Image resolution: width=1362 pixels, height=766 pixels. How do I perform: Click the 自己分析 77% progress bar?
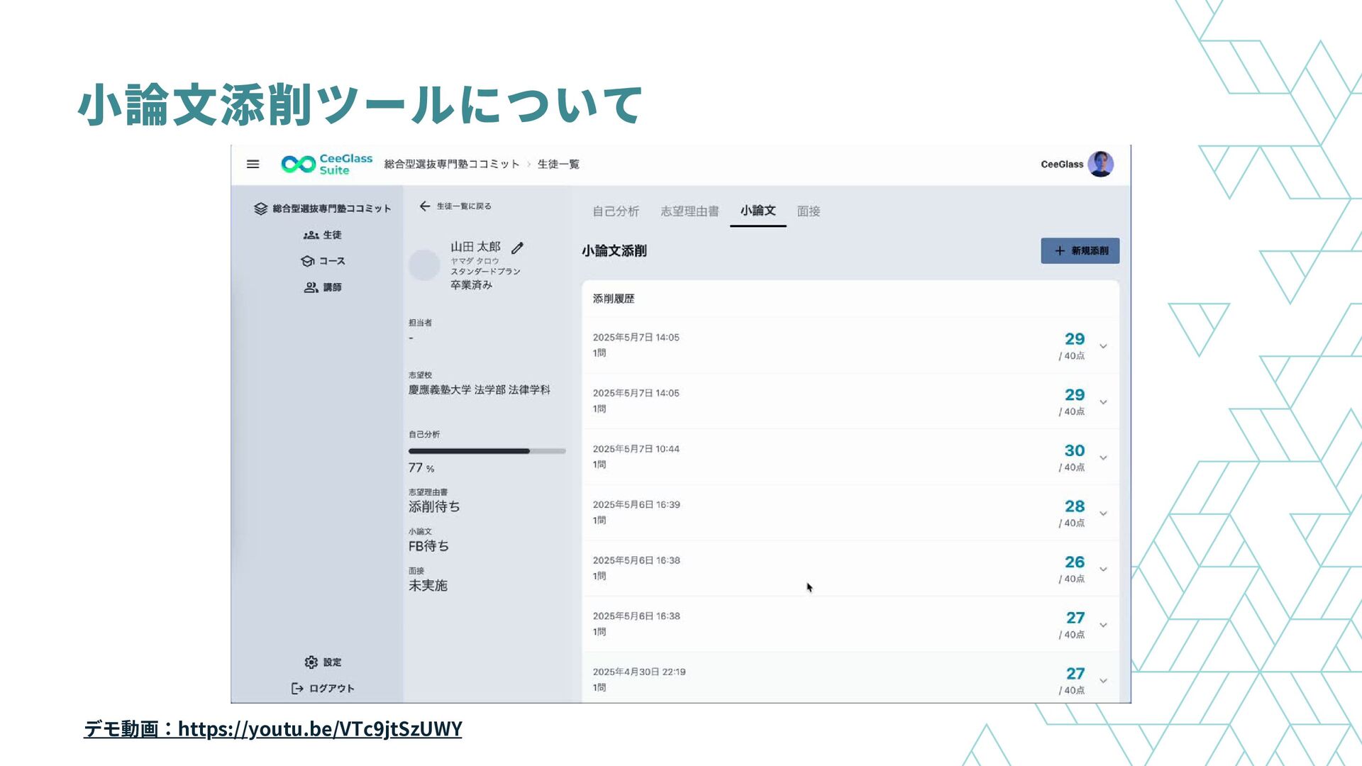[487, 451]
